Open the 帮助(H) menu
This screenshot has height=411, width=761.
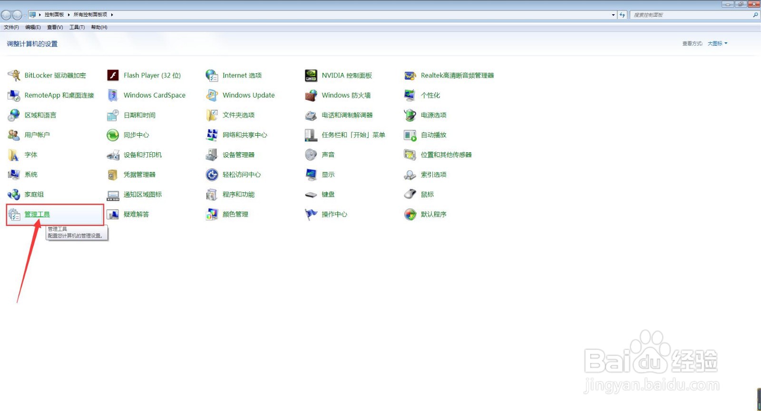point(99,27)
